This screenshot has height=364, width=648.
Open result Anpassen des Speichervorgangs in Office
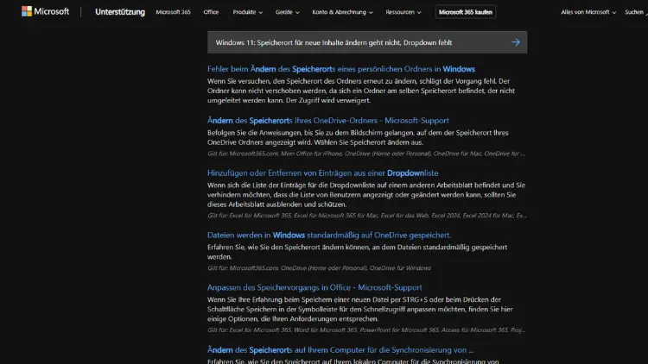click(314, 287)
